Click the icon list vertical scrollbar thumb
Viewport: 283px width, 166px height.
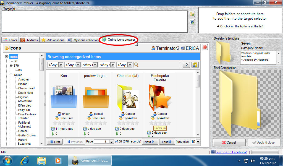198,81
